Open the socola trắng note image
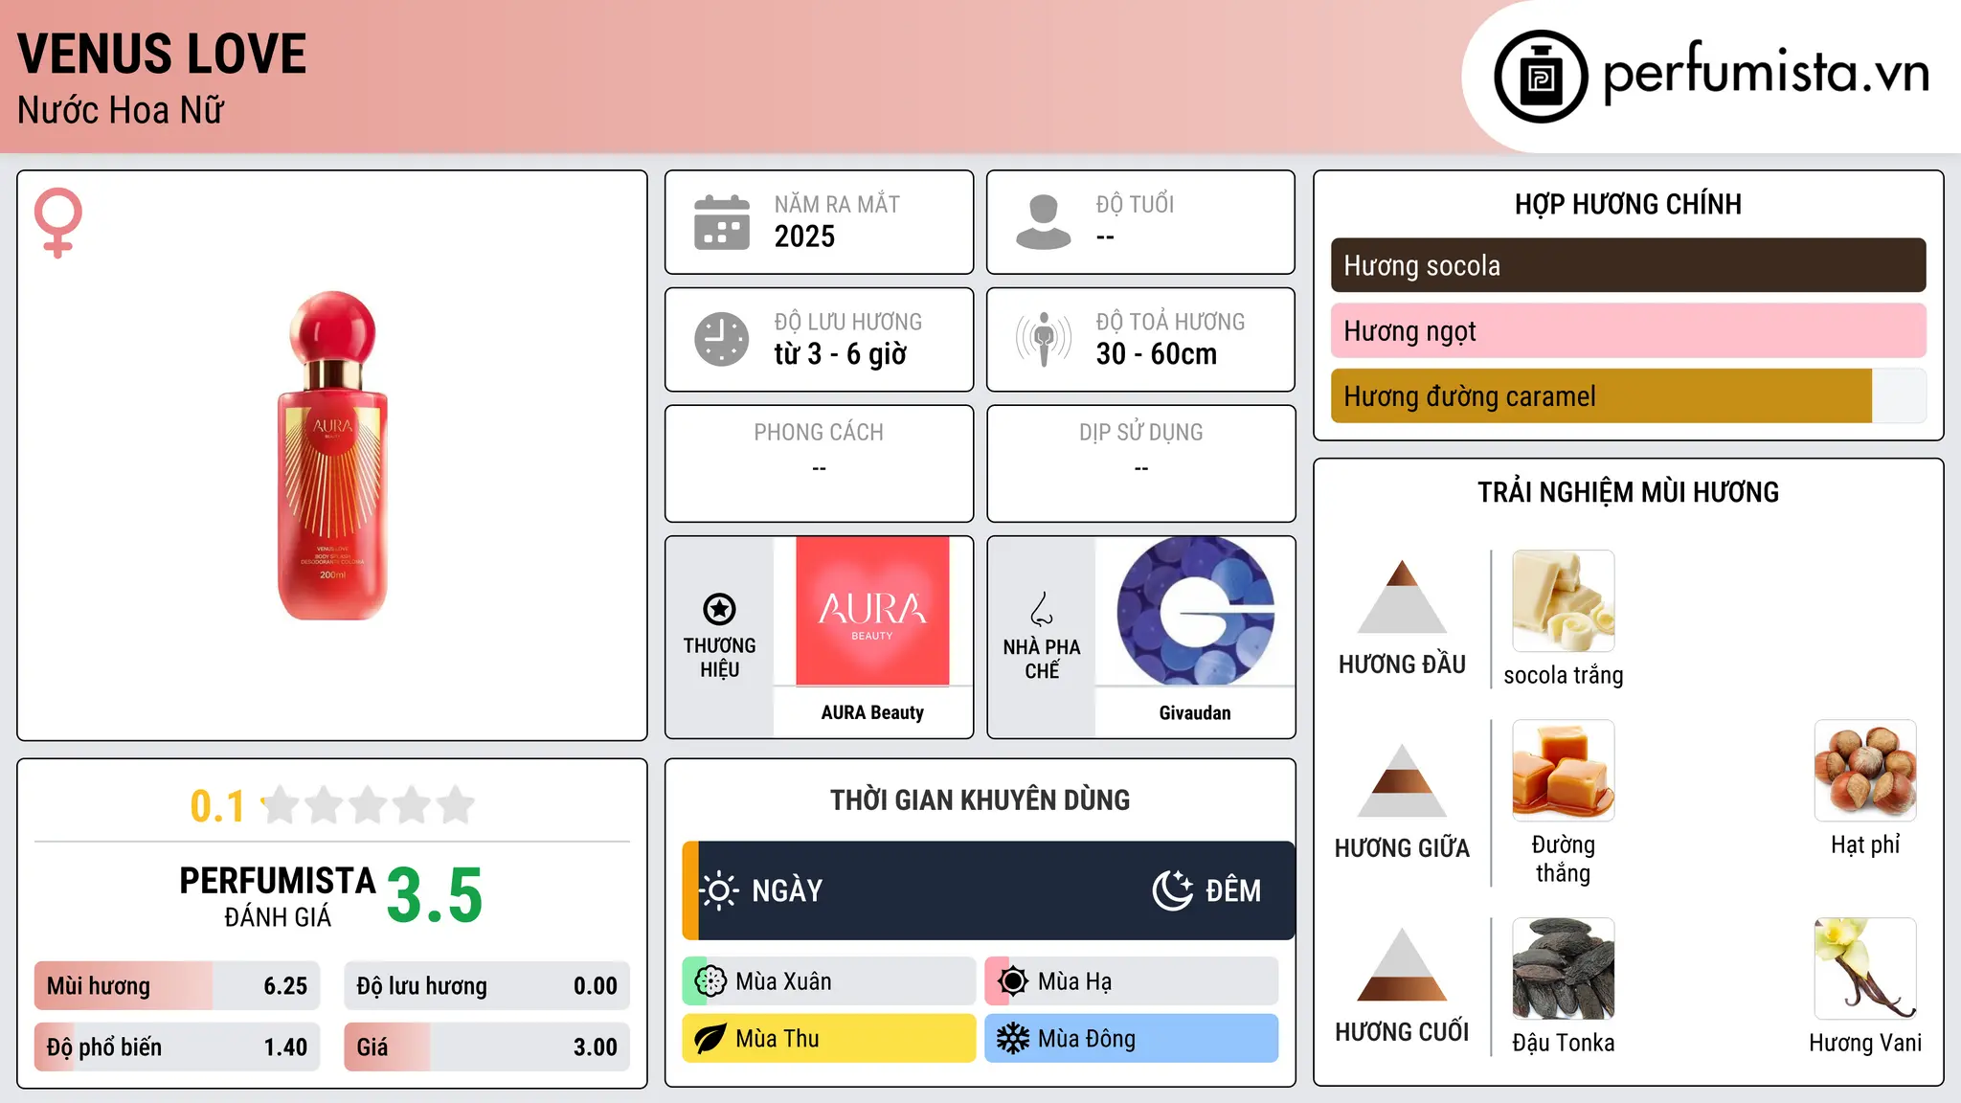The image size is (1961, 1103). [x=1564, y=601]
